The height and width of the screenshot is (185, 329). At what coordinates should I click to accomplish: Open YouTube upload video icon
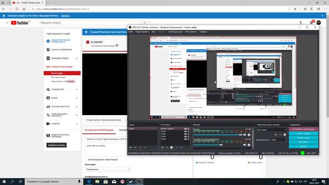tap(300, 23)
